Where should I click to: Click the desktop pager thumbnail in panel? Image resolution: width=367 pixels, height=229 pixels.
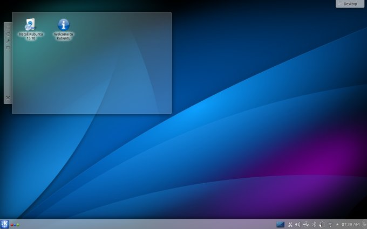tap(280, 224)
